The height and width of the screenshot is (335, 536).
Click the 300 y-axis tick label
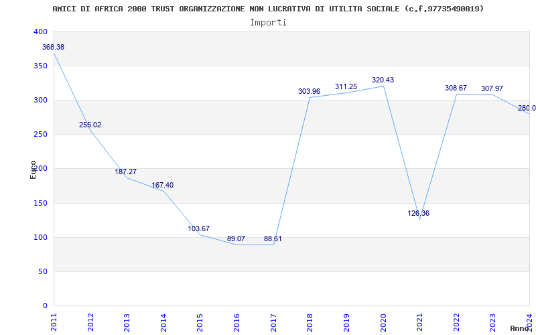[x=40, y=100]
